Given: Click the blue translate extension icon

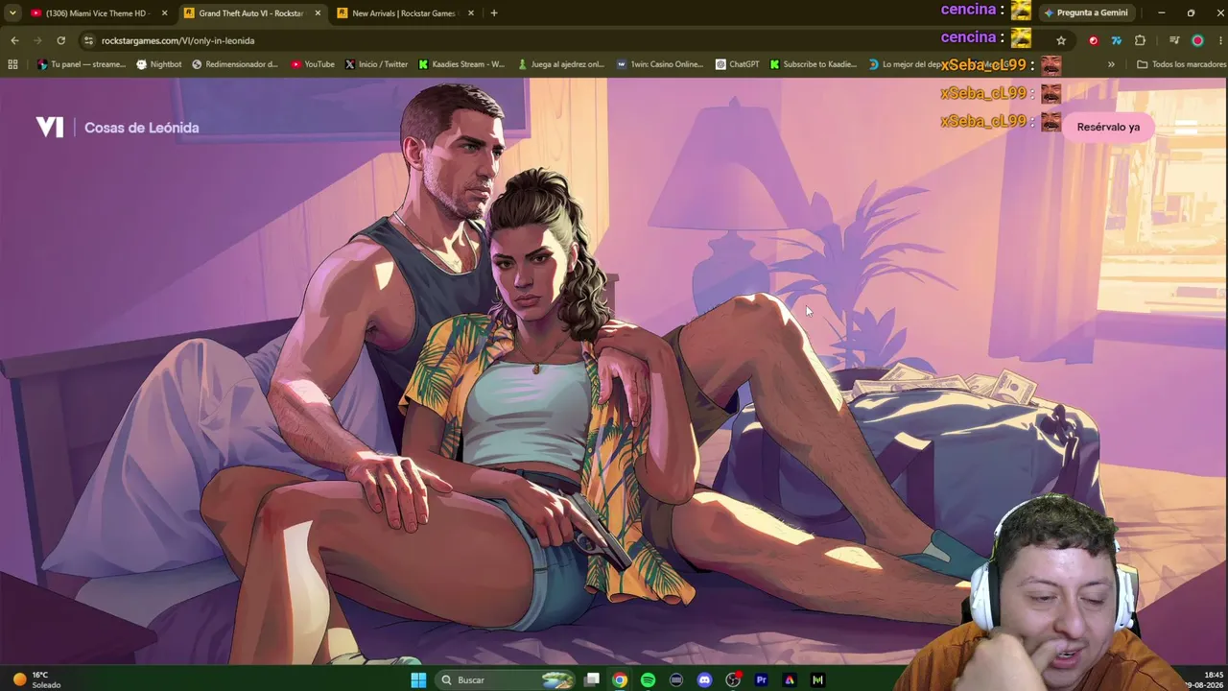Looking at the screenshot, I should pos(1116,40).
